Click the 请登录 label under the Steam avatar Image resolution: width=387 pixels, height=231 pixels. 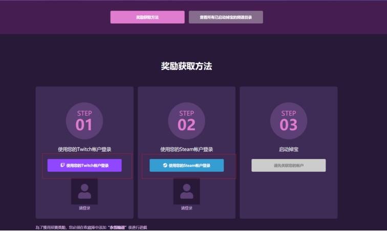[x=186, y=208]
